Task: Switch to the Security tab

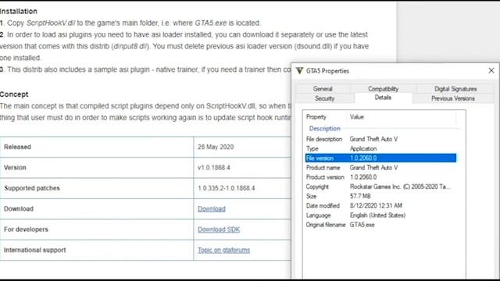Action: pyautogui.click(x=325, y=98)
